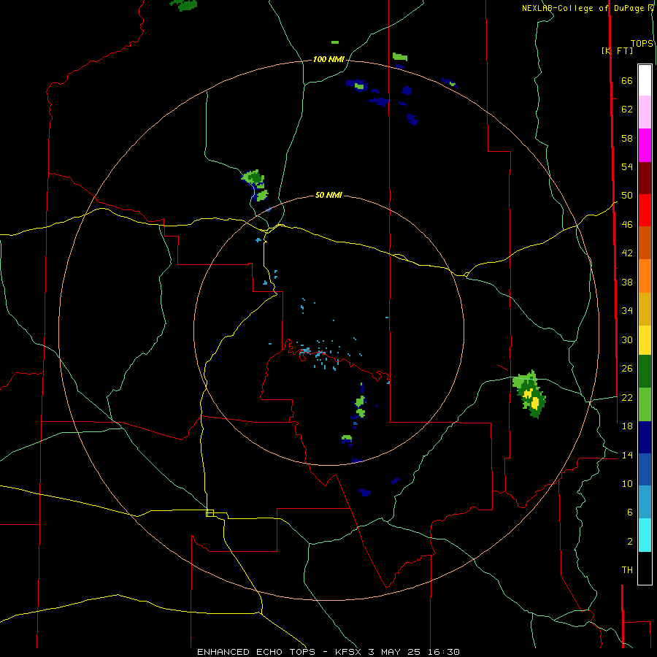657x657 pixels.
Task: Click the '2' legend value
Action: 629,542
